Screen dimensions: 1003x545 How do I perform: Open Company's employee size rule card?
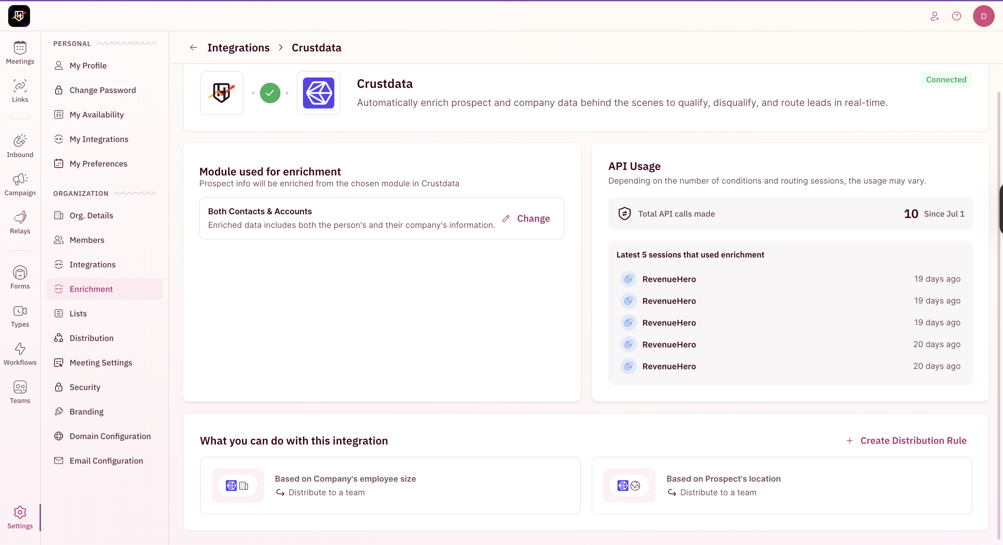[x=390, y=485]
